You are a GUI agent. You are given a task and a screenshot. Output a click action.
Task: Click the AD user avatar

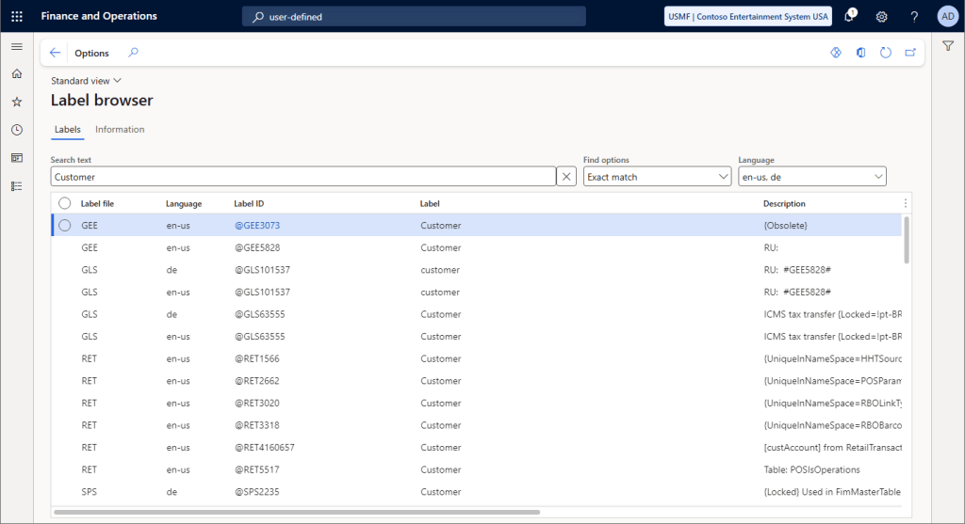947,16
